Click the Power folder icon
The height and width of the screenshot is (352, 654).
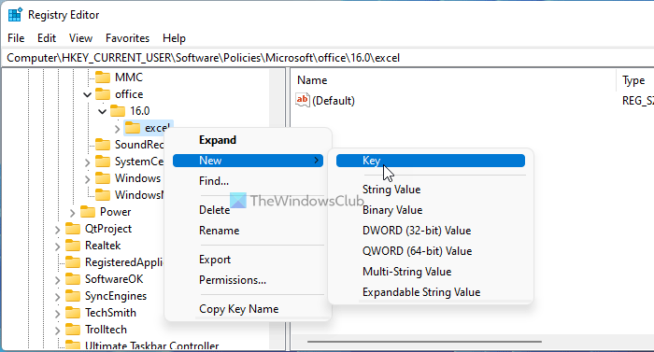point(88,212)
